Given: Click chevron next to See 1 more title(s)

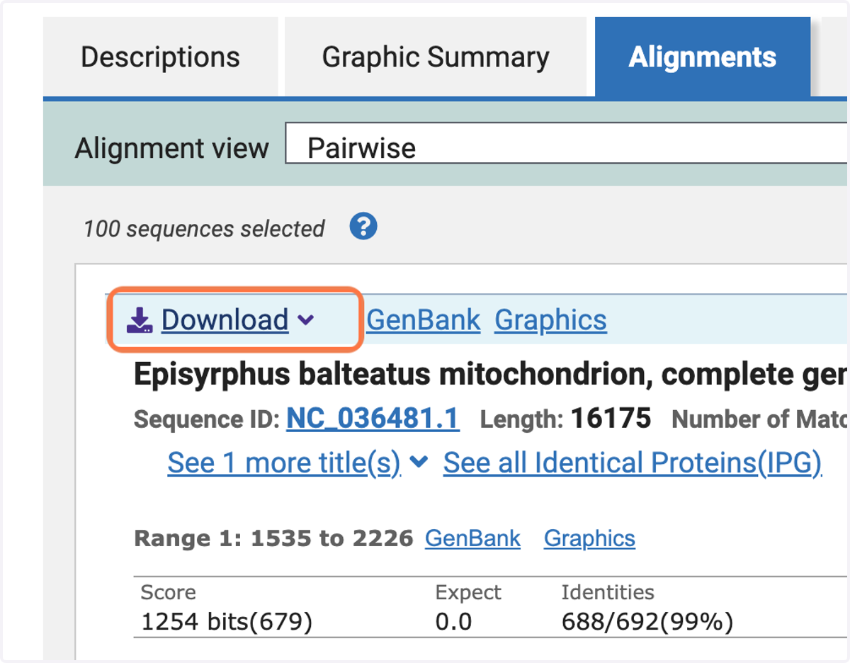Looking at the screenshot, I should point(419,463).
